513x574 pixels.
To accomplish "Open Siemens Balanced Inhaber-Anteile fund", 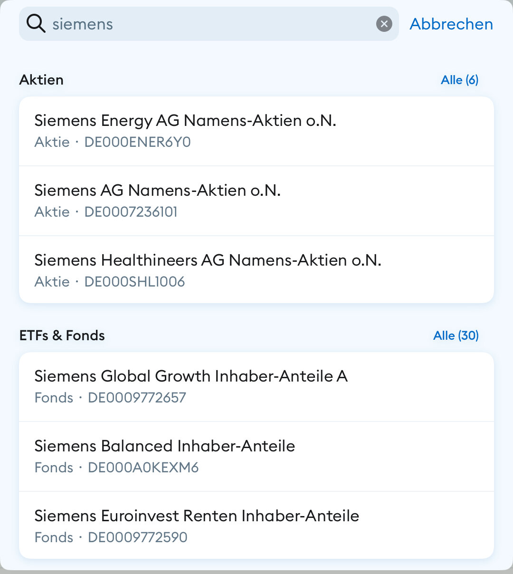I will (164, 446).
